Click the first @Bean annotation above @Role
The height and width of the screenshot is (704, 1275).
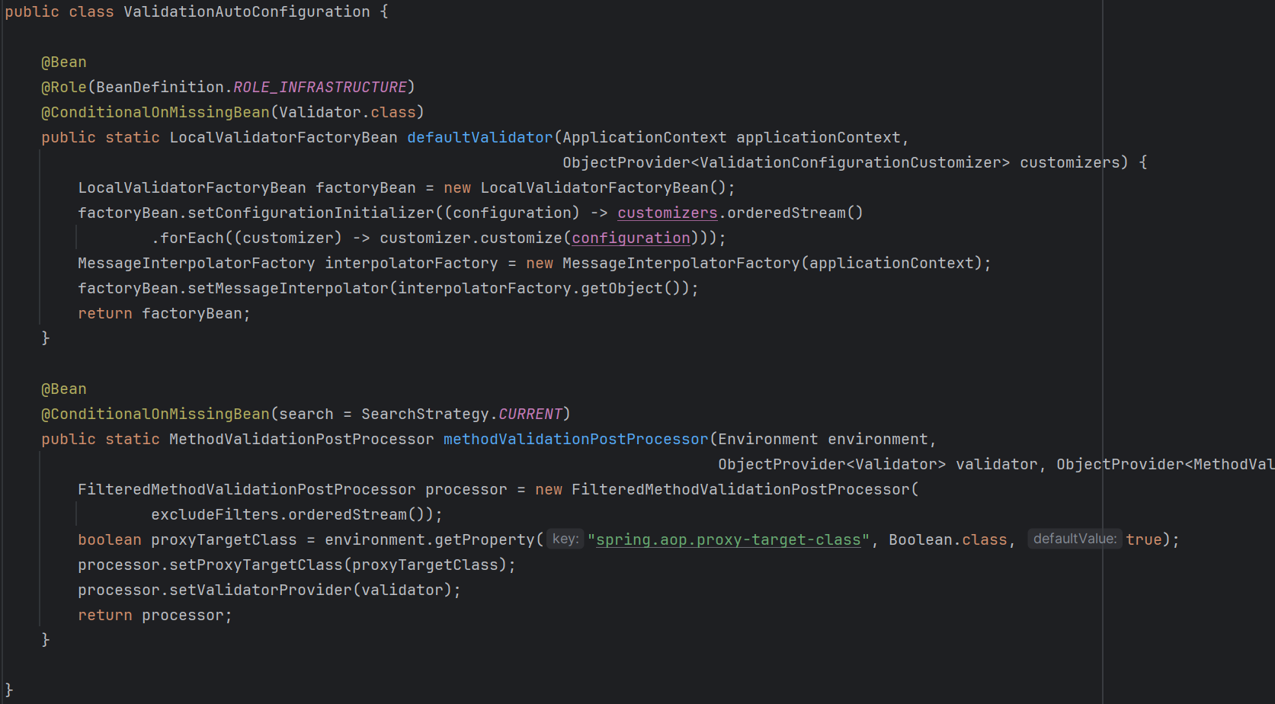click(x=64, y=62)
